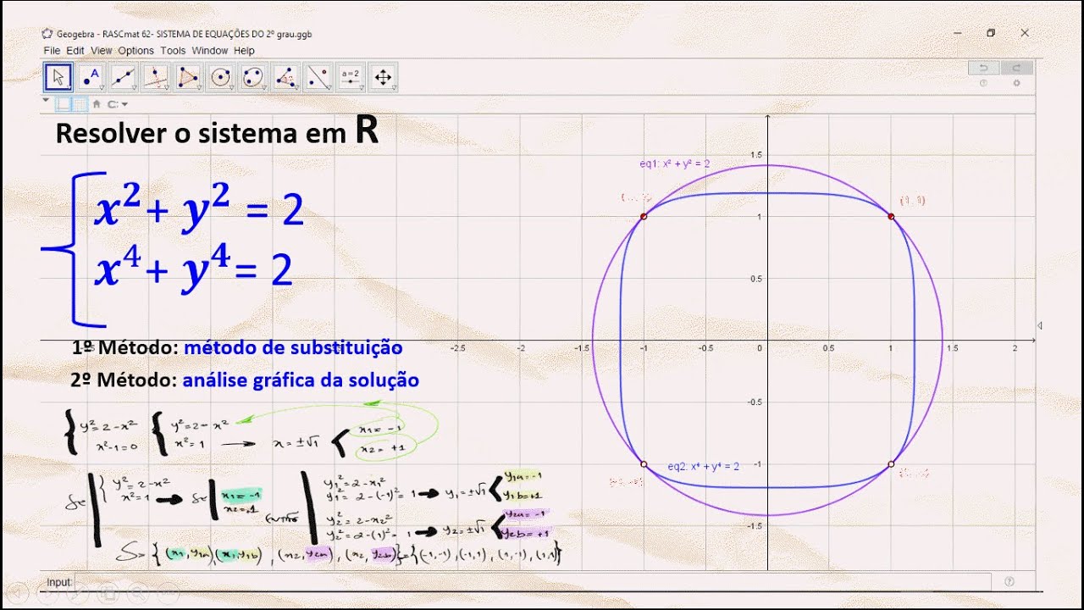Select the Slider a=2 tool
Viewport: 1084px width, 610px height.
[x=351, y=77]
